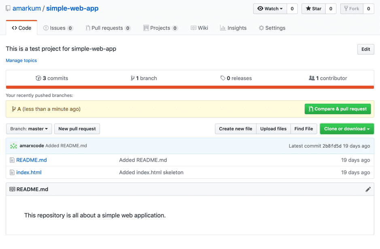Click Compare & pull request
Viewport: 380px width, 249px height.
click(338, 109)
